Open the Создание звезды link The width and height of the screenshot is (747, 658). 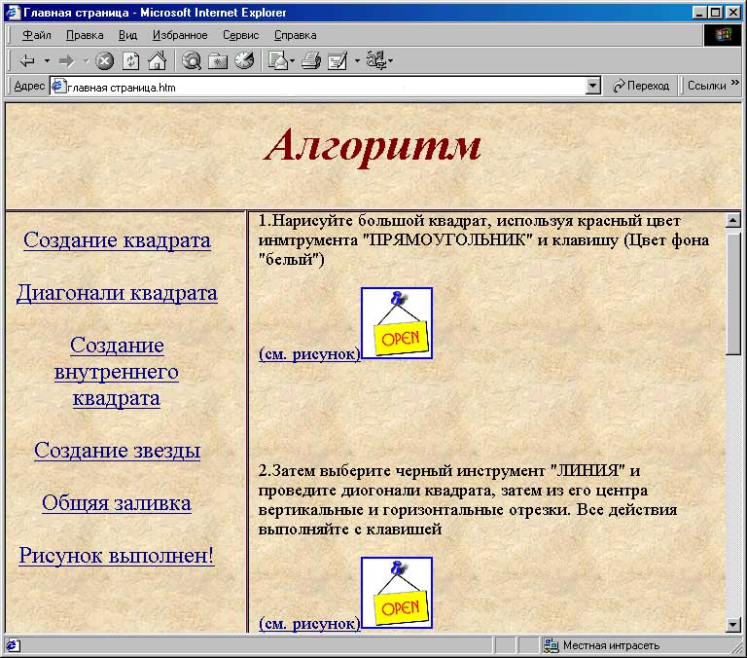coord(117,450)
